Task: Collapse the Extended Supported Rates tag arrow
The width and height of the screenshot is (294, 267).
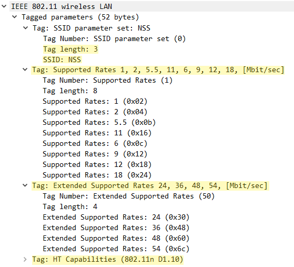Action: coord(25,185)
